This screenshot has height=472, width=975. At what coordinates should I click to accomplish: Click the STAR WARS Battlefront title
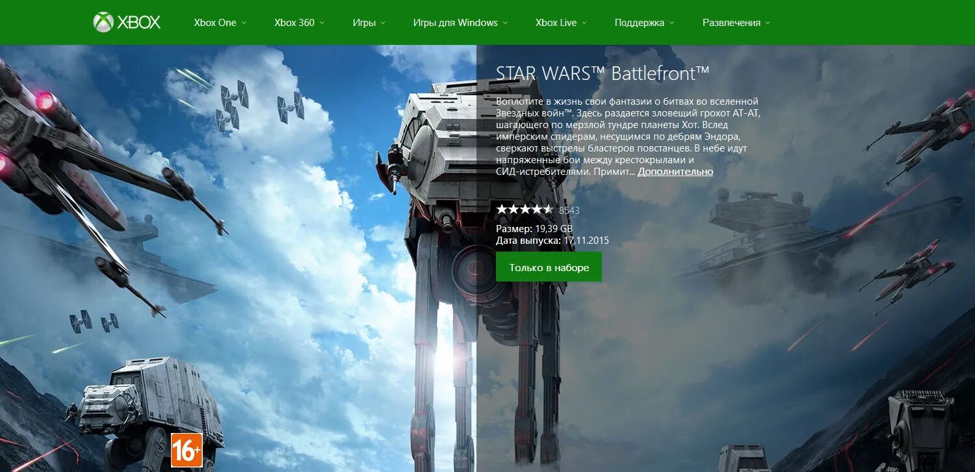603,73
